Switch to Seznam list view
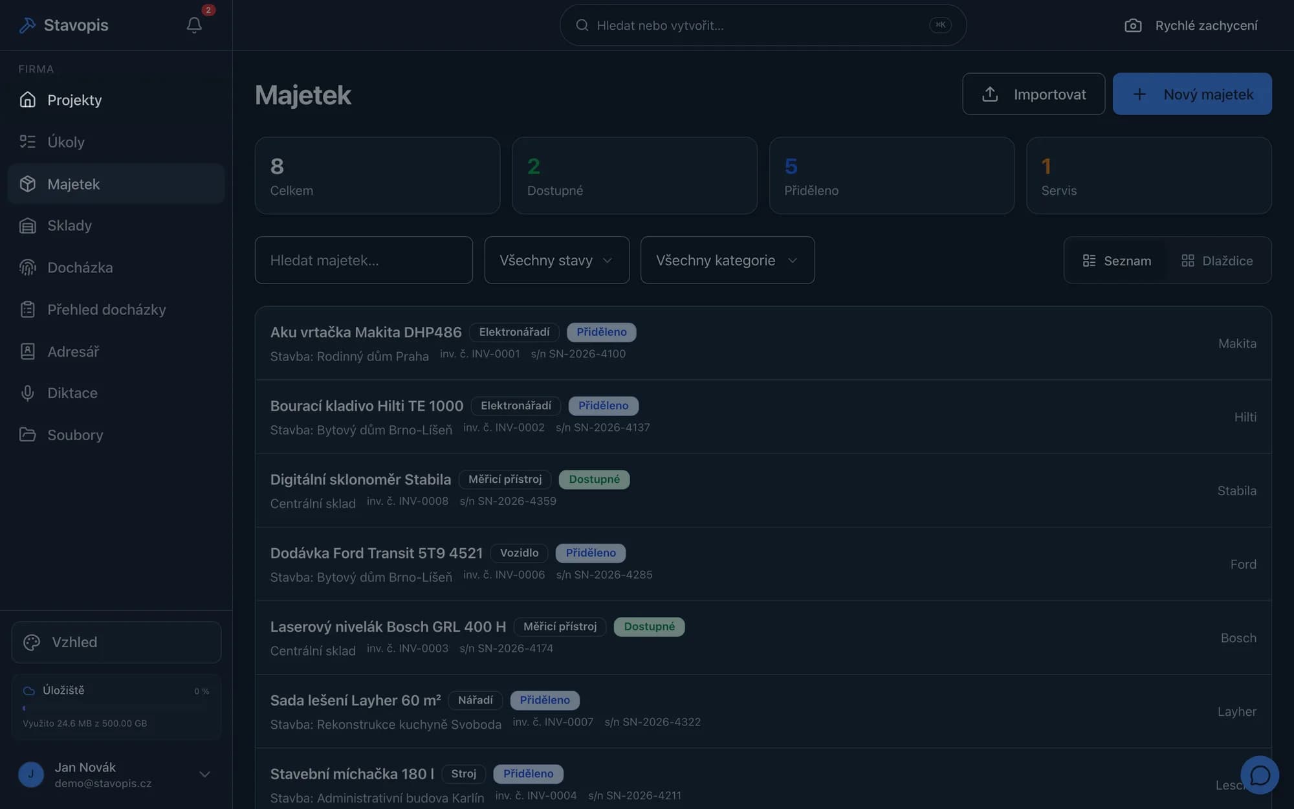Viewport: 1294px width, 809px height. (1117, 260)
